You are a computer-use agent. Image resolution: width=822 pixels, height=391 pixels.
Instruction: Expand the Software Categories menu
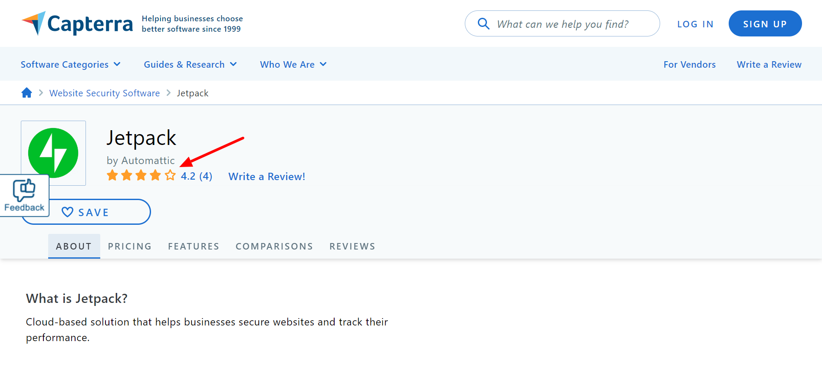point(71,65)
